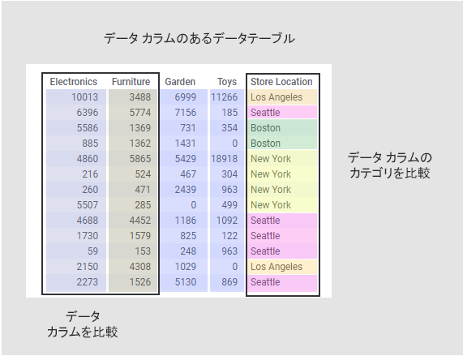The image size is (463, 356).
Task: Click the Toys value 869
Action: tap(229, 281)
